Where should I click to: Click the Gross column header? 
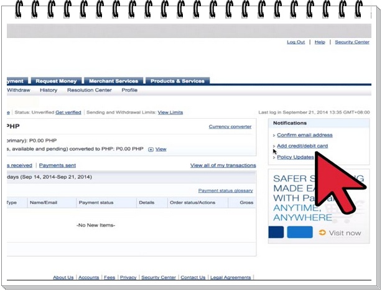click(246, 202)
